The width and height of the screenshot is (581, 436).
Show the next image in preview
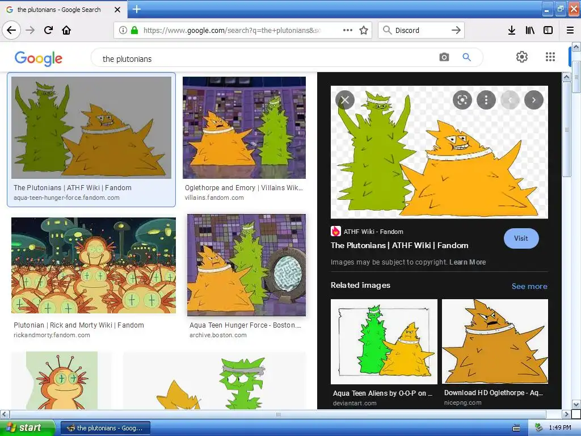pos(533,100)
